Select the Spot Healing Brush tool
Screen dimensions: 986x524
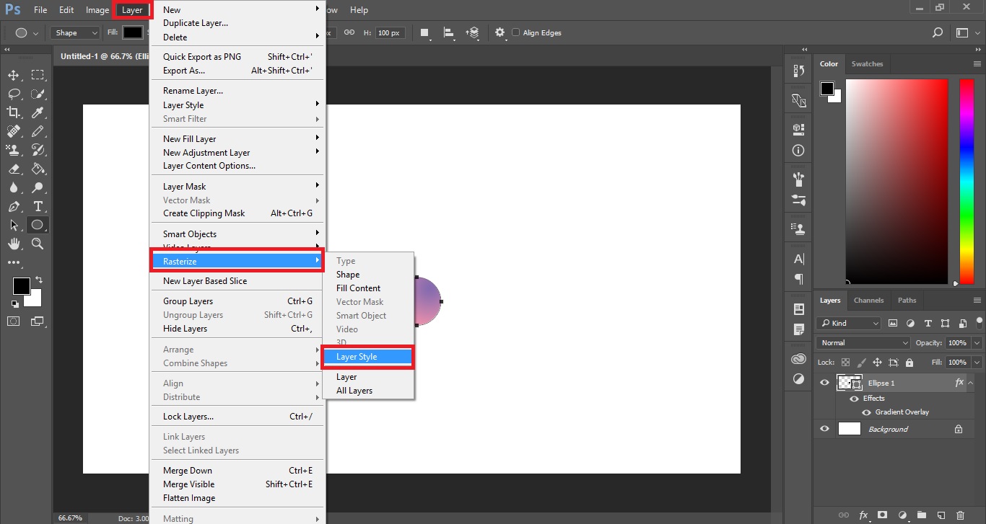pyautogui.click(x=14, y=131)
